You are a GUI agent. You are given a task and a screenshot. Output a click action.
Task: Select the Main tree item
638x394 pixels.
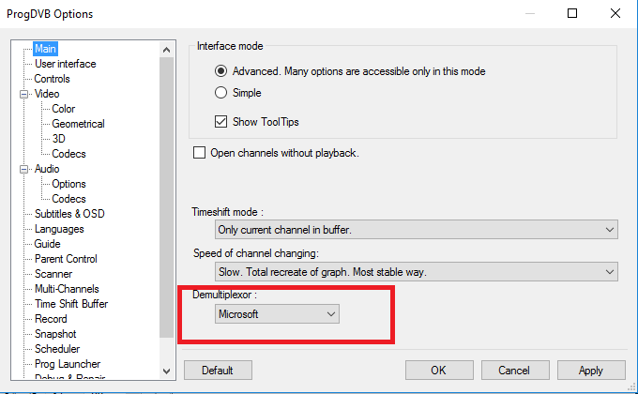coord(45,49)
